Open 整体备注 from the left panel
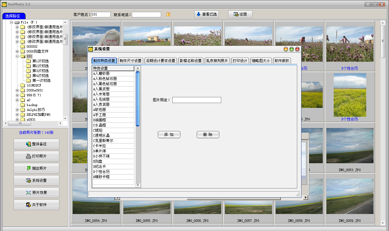The width and height of the screenshot is (389, 231). 36,144
